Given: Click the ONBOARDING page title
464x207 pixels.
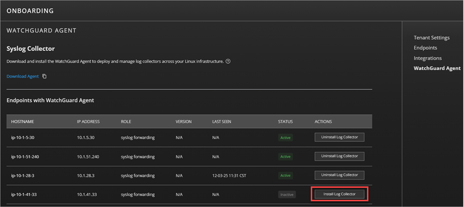Looking at the screenshot, I should pyautogui.click(x=30, y=11).
